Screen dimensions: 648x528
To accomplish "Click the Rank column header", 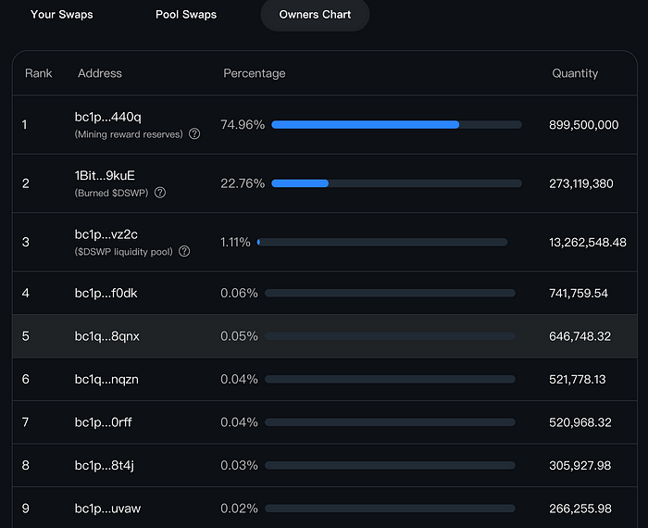I will coord(39,73).
